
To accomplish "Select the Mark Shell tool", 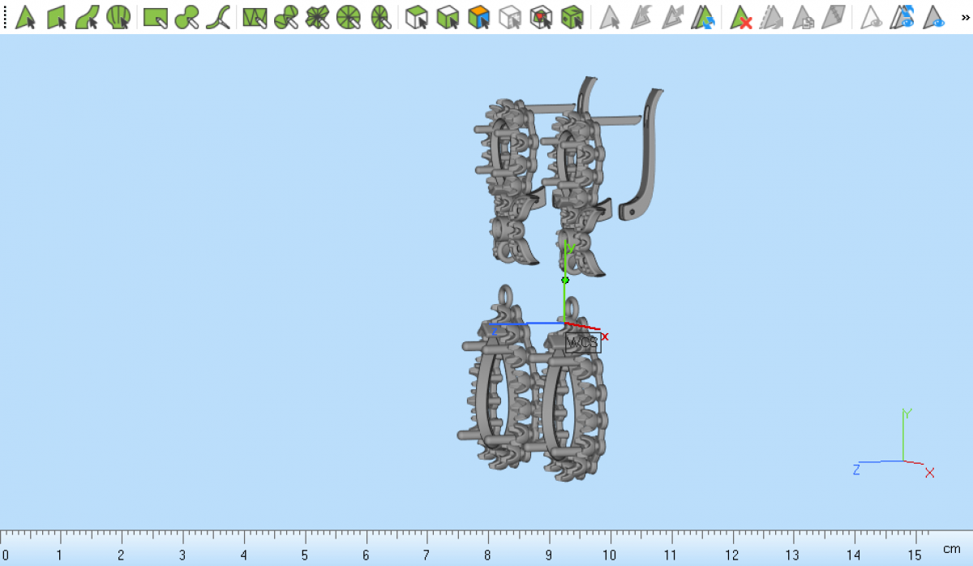I will tap(118, 17).
